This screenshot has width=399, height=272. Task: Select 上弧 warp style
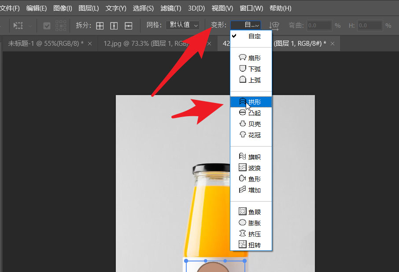251,80
